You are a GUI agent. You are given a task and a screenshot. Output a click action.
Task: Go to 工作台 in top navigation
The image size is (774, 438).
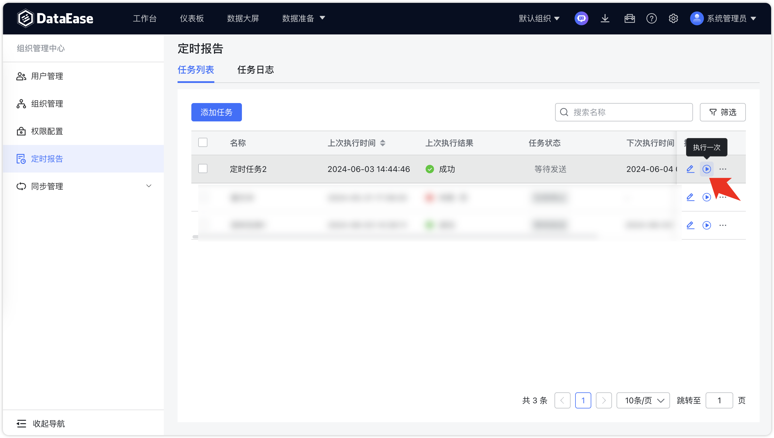145,18
